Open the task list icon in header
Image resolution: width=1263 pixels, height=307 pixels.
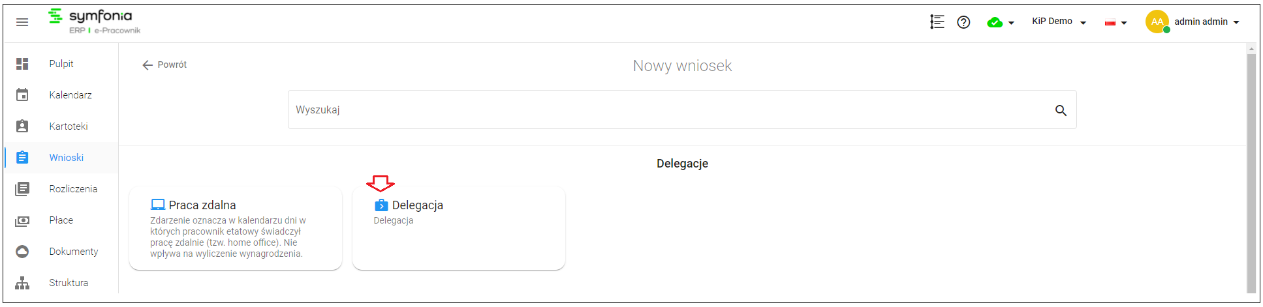937,22
